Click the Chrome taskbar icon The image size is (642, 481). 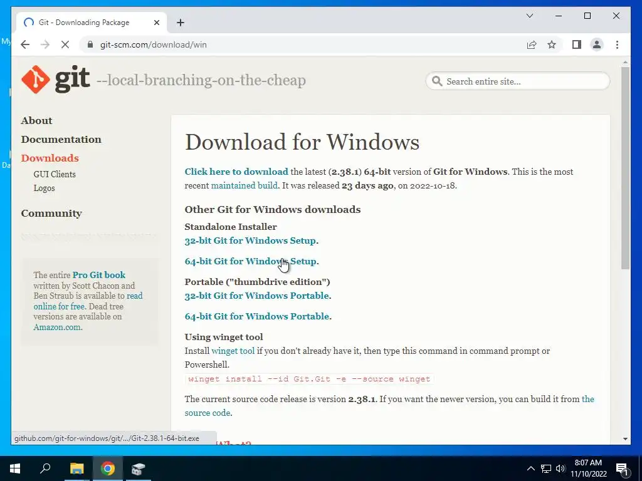(108, 468)
